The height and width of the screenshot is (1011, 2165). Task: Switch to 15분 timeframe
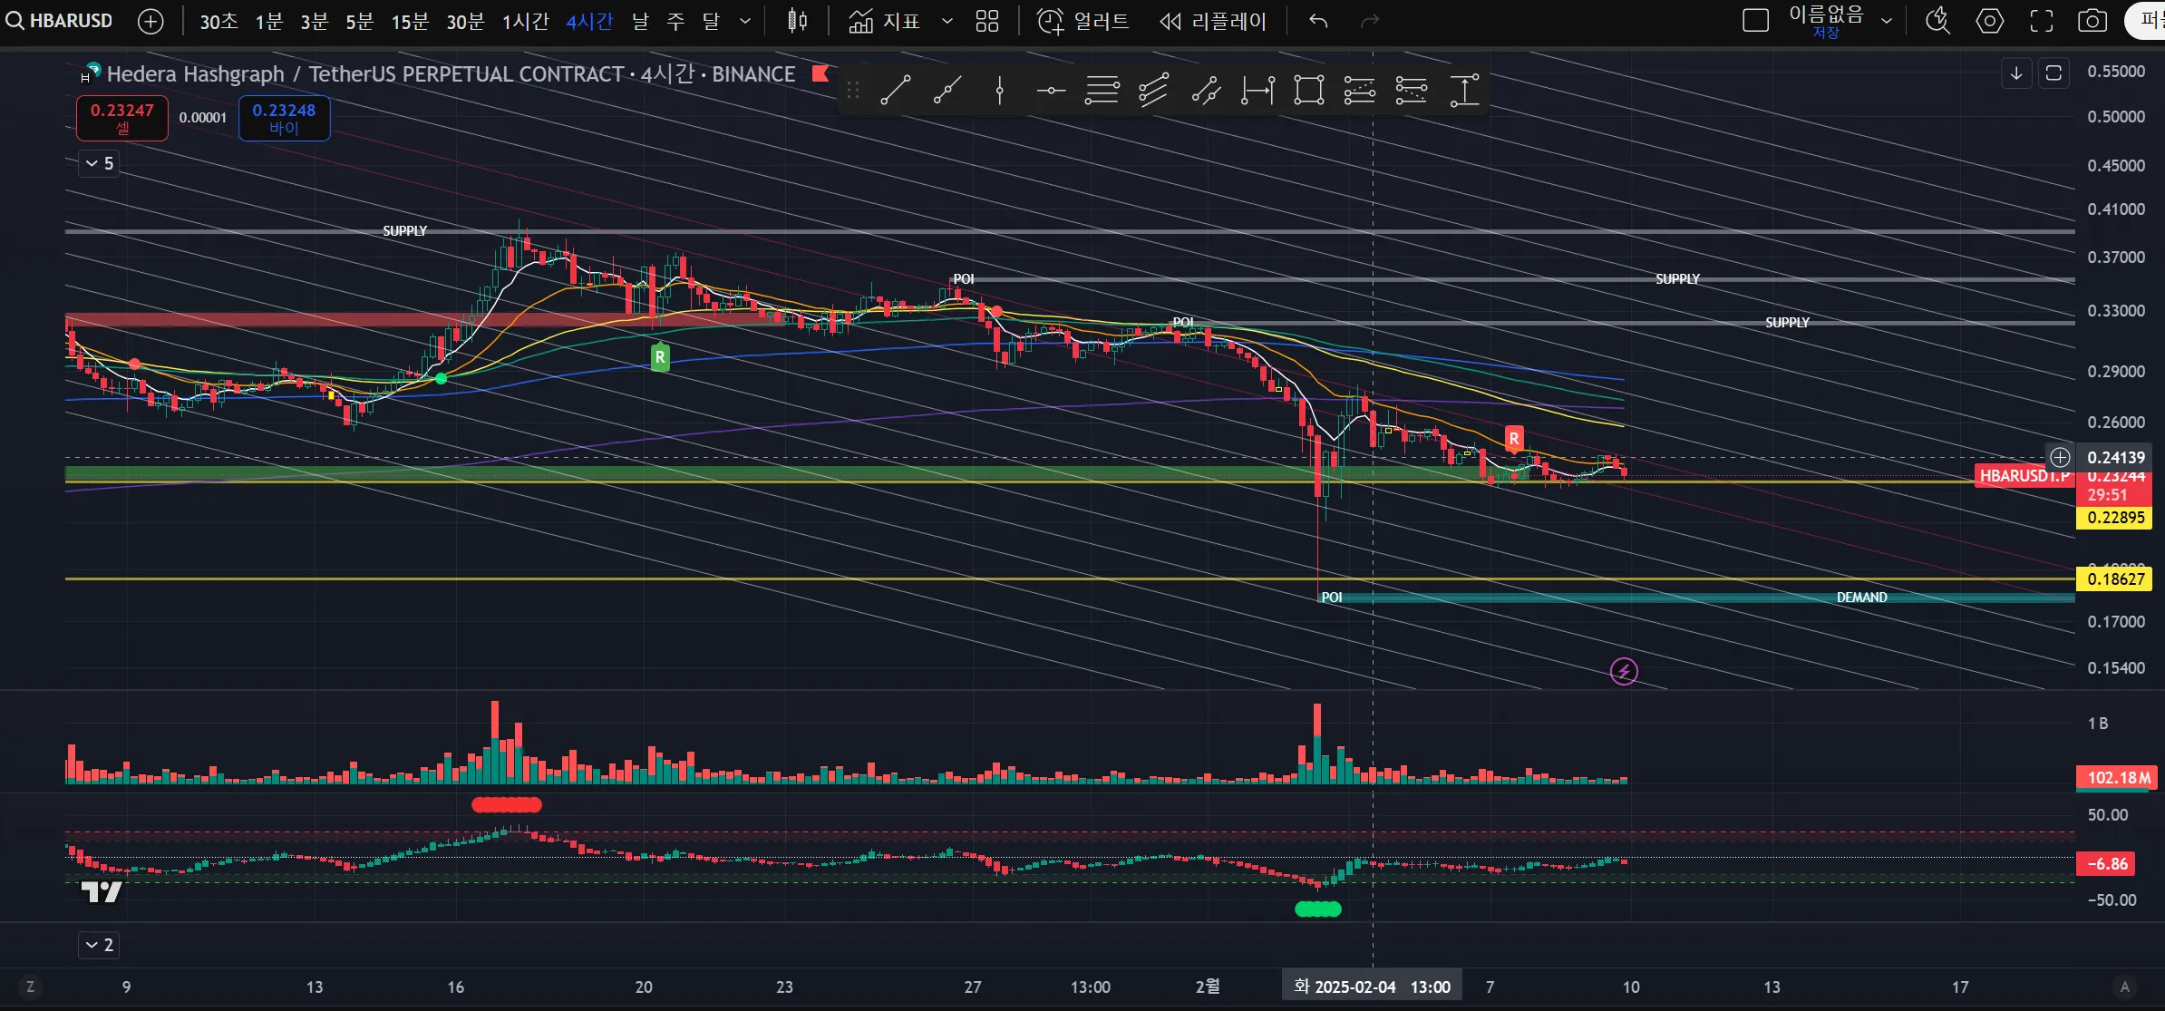410,21
